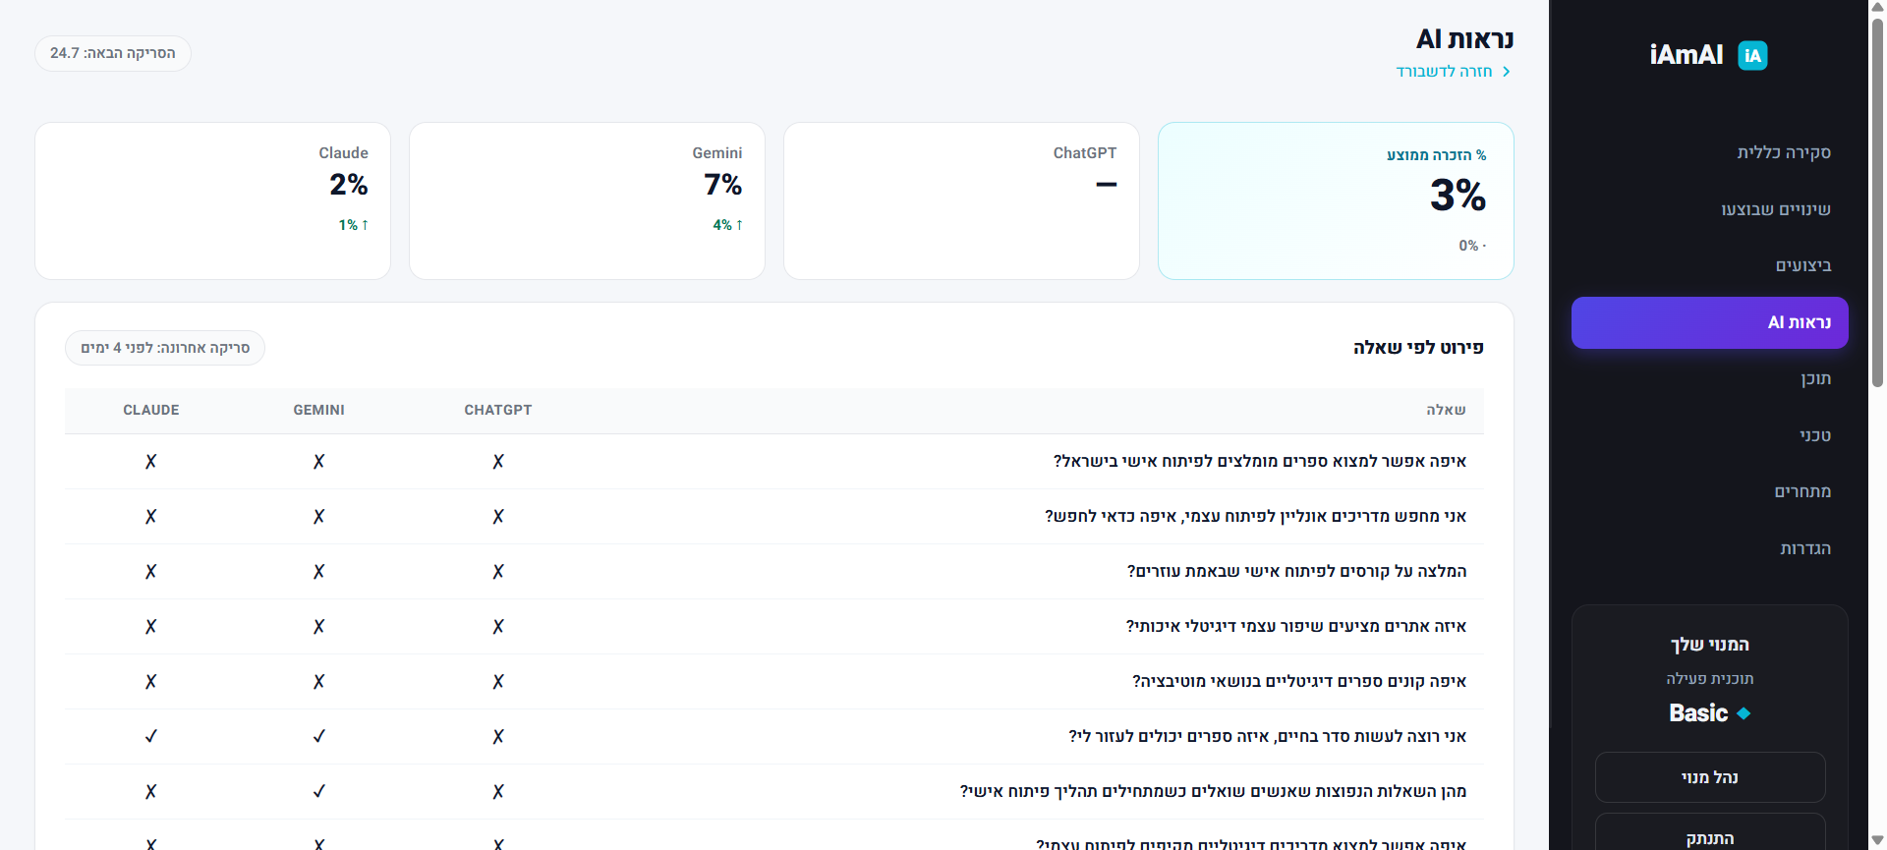1887x850 pixels.
Task: Open מתחרים in the sidebar
Action: coord(1802,491)
